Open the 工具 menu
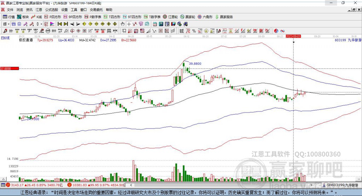Screen dimensions: 362x196 [x=74, y=10]
